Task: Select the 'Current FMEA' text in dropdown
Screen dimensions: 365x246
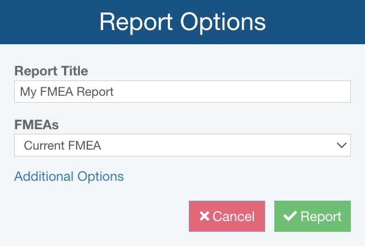Action: point(62,146)
